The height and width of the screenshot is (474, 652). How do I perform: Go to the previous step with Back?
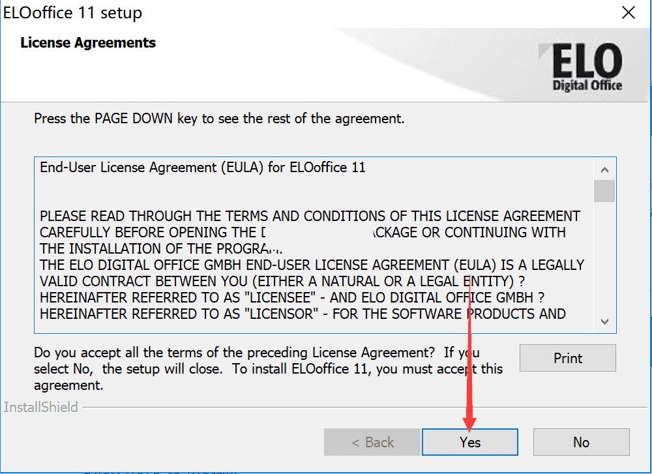372,442
